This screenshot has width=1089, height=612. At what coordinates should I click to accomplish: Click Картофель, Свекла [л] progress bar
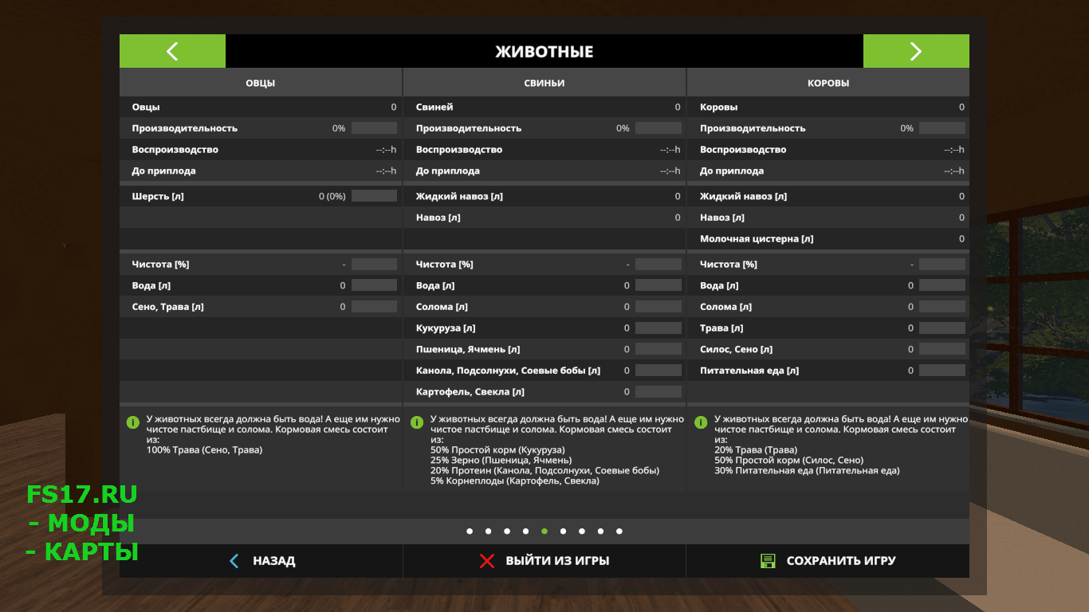click(659, 391)
